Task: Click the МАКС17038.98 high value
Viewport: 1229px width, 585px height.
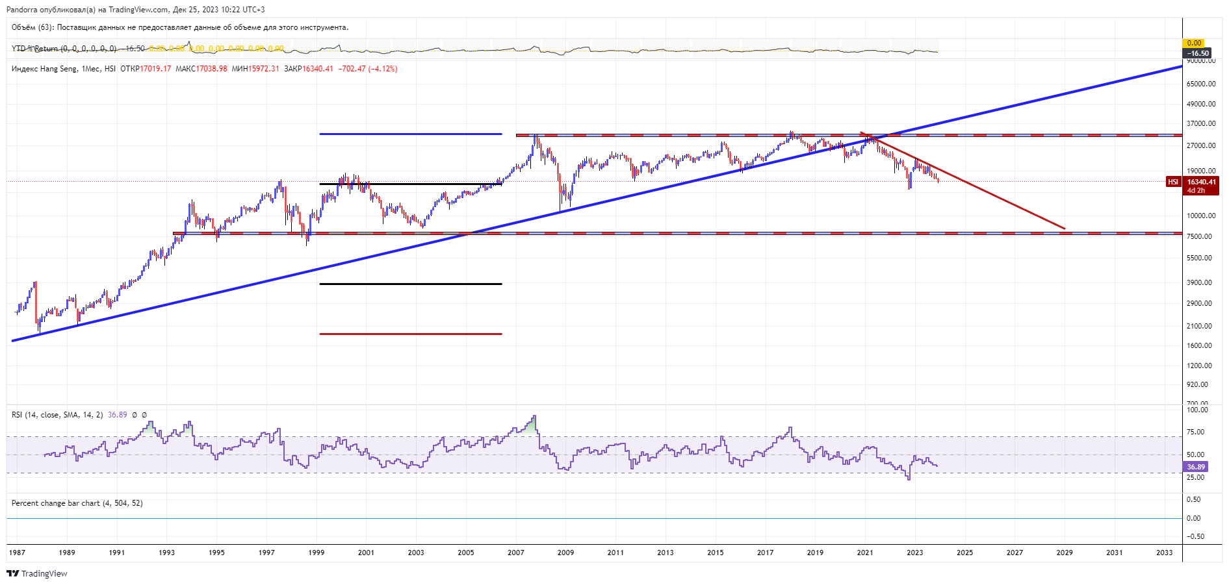Action: pos(201,69)
